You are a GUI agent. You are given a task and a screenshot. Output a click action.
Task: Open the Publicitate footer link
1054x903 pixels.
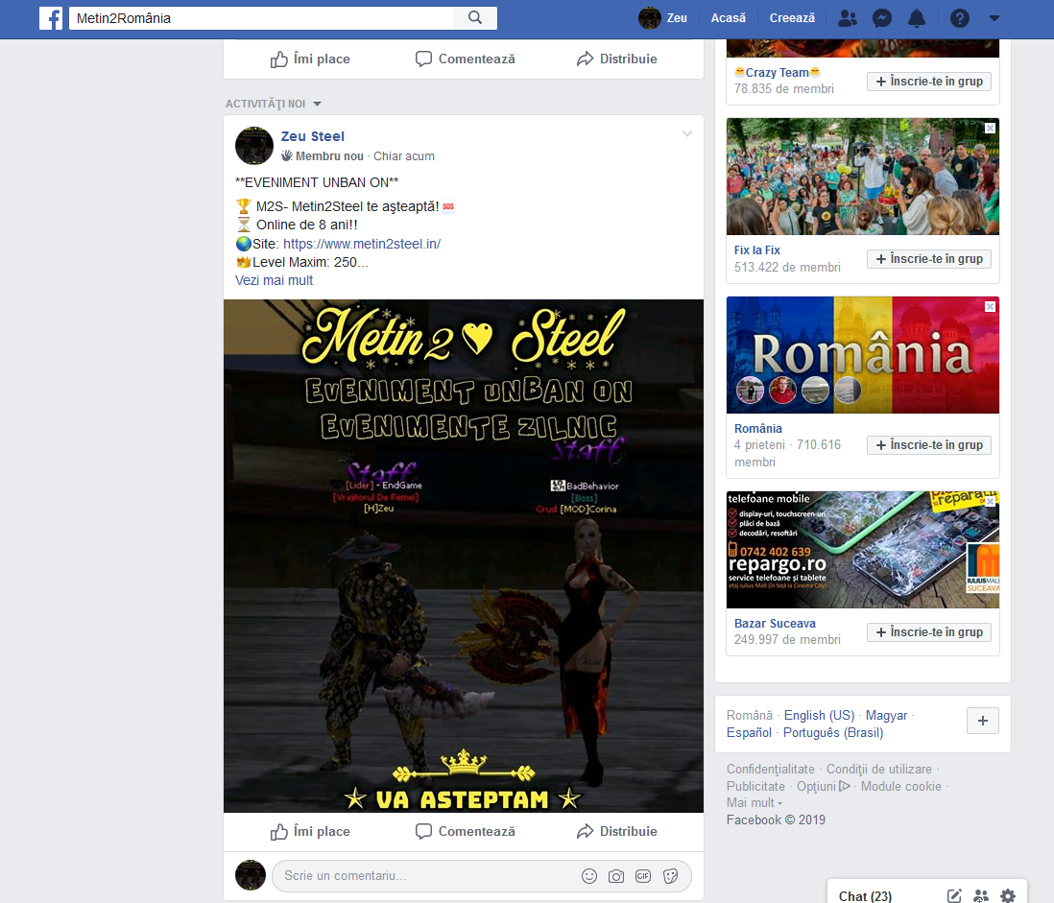click(755, 786)
